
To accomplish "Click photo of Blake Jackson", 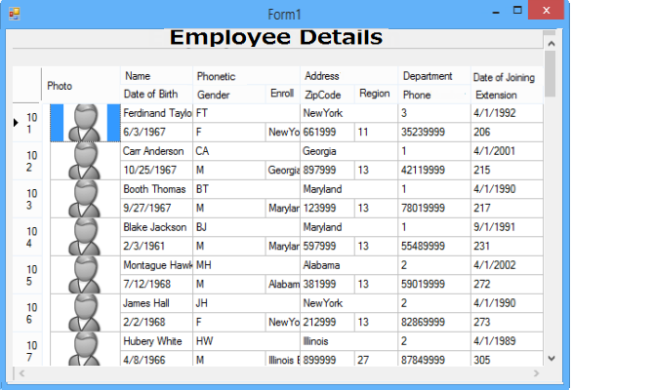I will coord(85,237).
